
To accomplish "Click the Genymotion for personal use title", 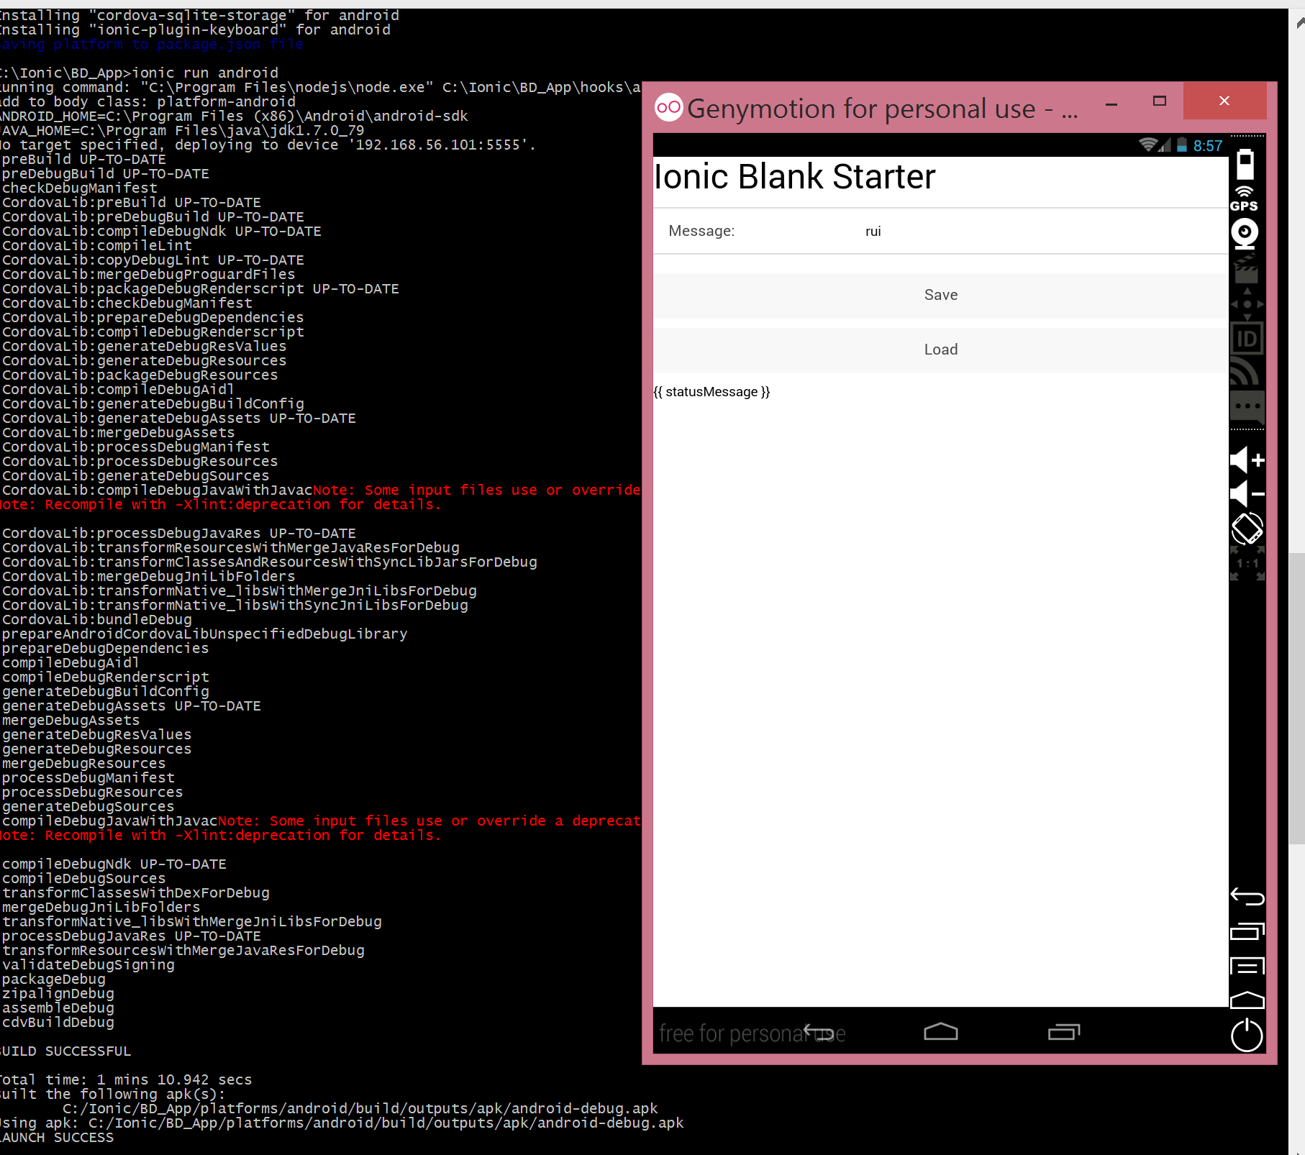I will 882,109.
